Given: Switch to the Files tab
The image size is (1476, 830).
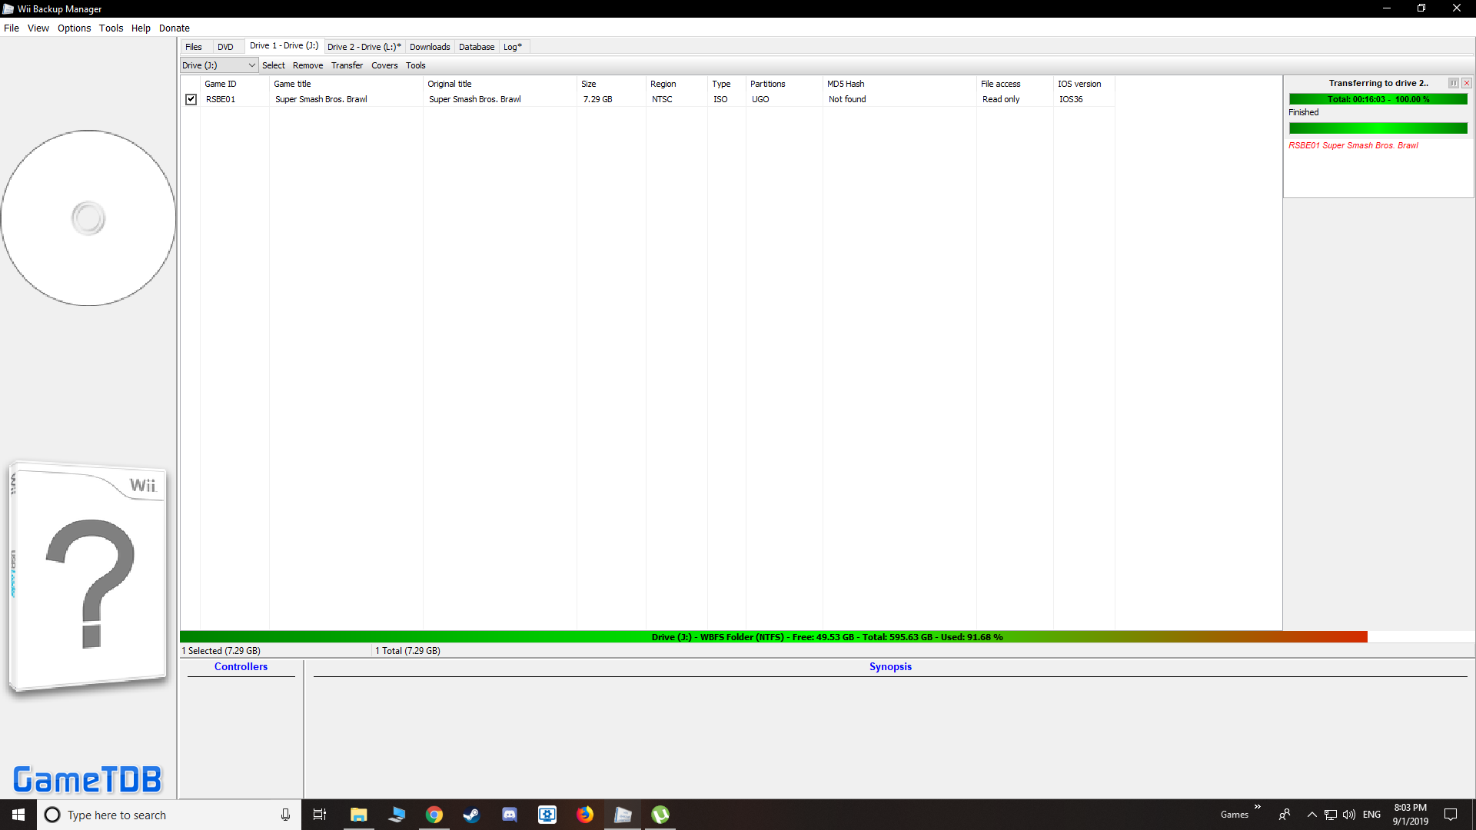Looking at the screenshot, I should click(194, 47).
